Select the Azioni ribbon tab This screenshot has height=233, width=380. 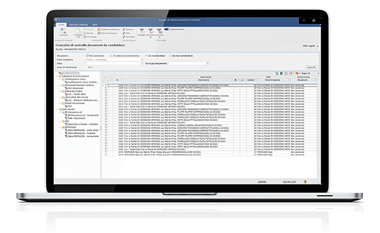61,25
